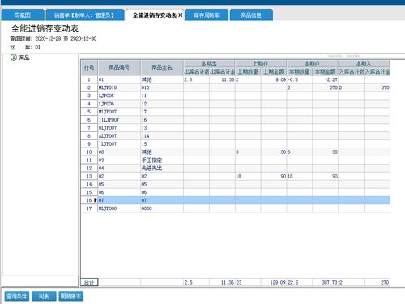Image resolution: width=405 pixels, height=304 pixels.
Task: Click the 本期入 group header
Action: 364,64
